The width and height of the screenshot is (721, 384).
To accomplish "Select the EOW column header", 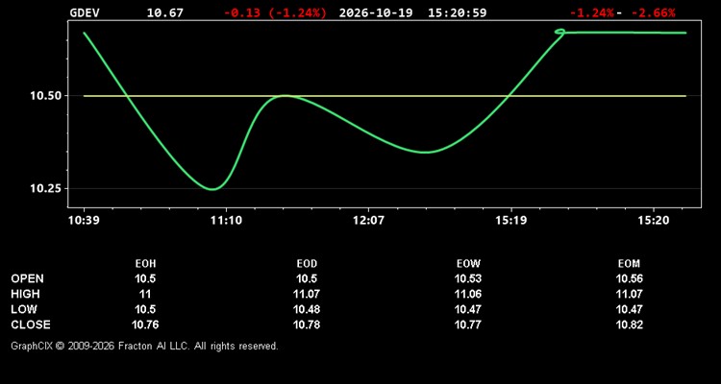I will pyautogui.click(x=468, y=264).
